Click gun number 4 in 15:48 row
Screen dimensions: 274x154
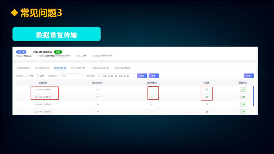pos(152,104)
